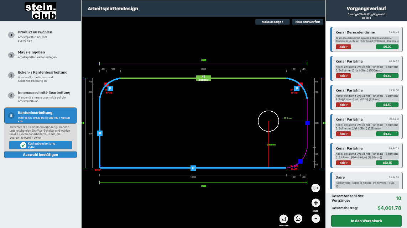407x228 pixels.
Task: Toggle the Kantenbearbeitung aktiv switch
Action: point(41,145)
